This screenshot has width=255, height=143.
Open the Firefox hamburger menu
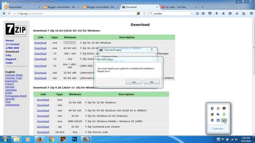pos(251,14)
